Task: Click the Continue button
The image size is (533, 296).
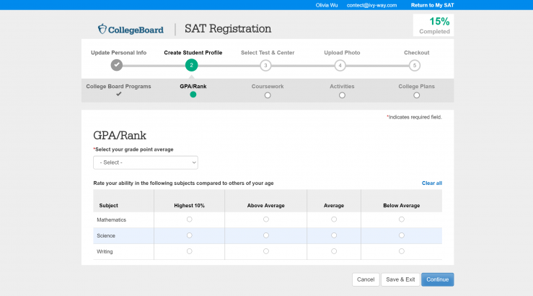Action: tap(437, 279)
